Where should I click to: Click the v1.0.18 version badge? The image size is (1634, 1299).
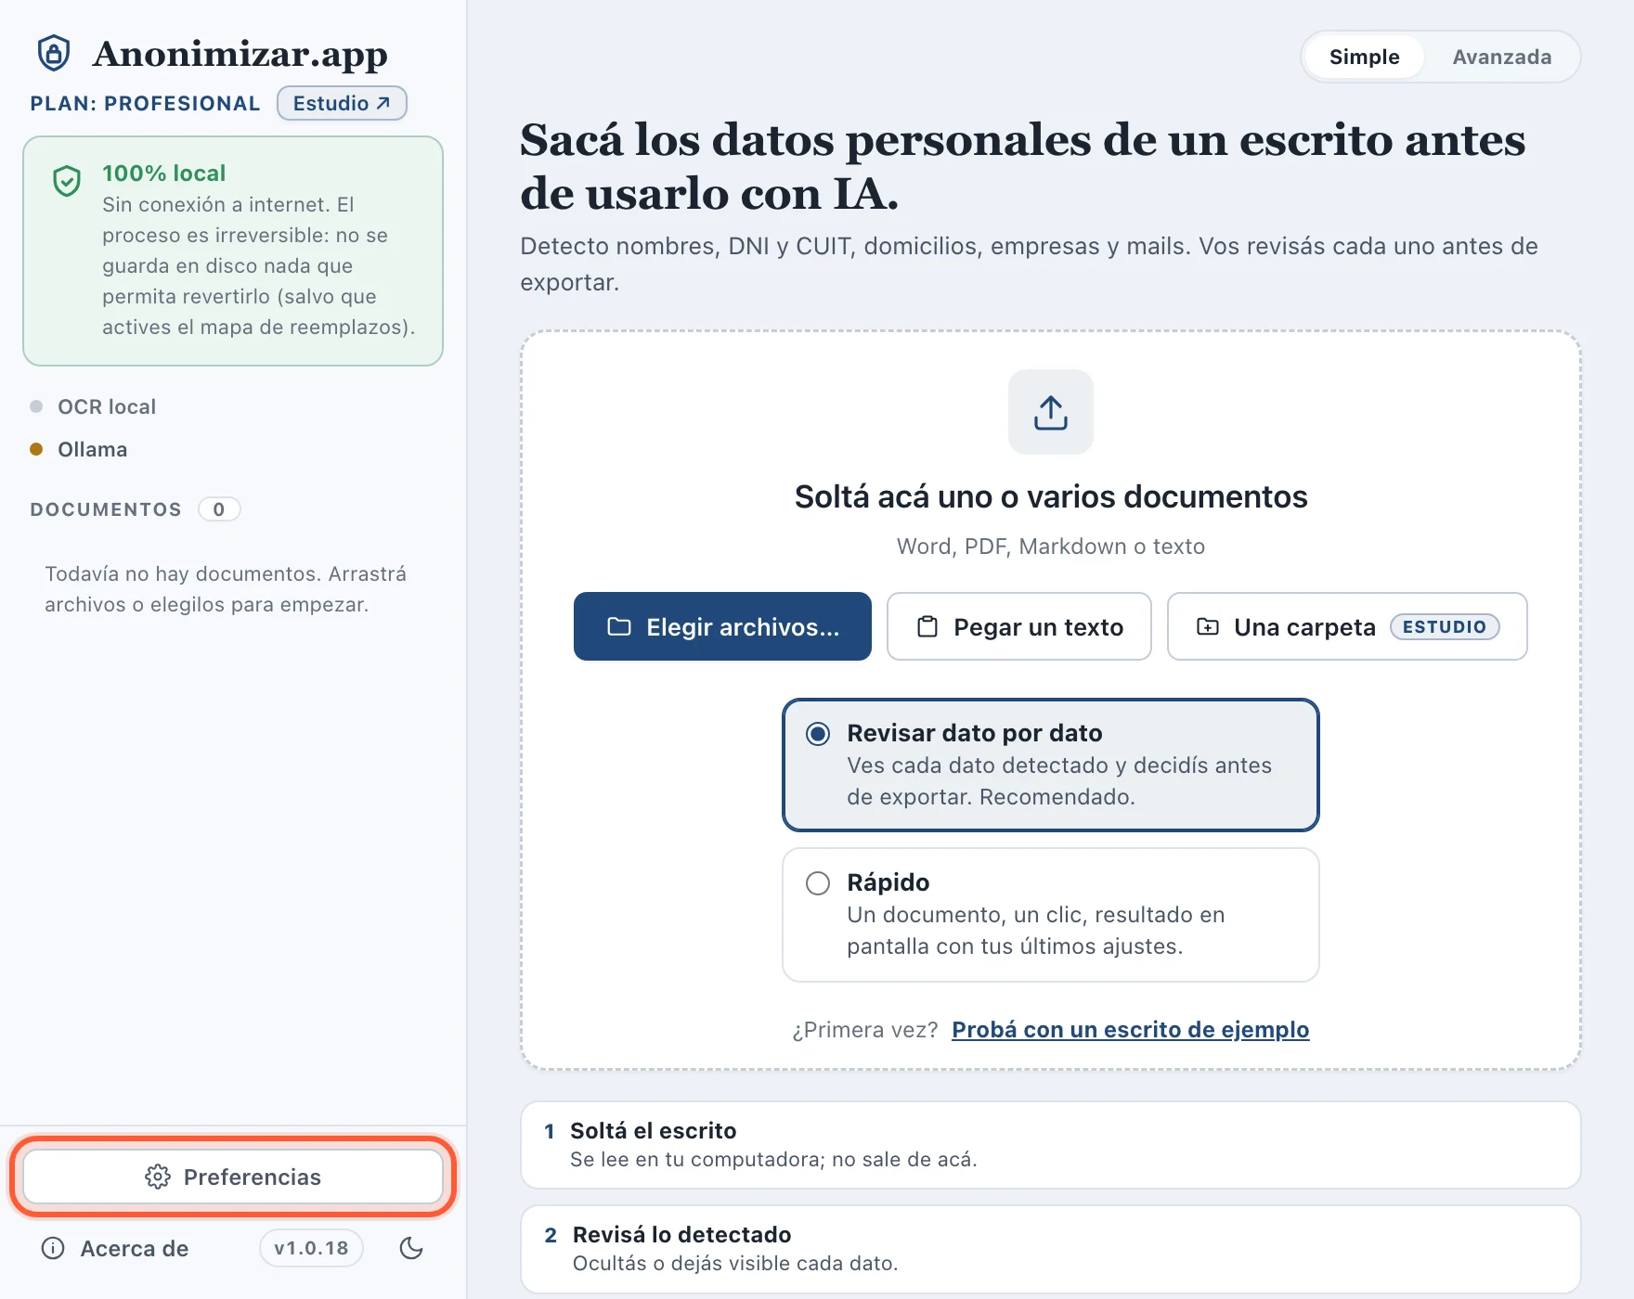tap(311, 1248)
